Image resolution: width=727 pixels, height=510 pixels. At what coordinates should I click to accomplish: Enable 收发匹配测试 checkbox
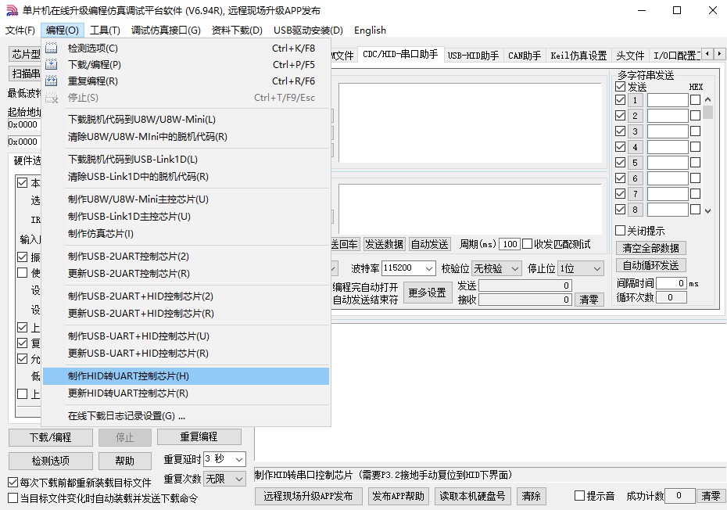coord(527,244)
